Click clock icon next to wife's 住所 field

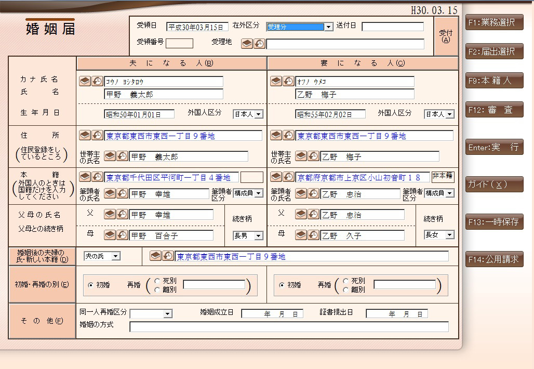pos(288,135)
